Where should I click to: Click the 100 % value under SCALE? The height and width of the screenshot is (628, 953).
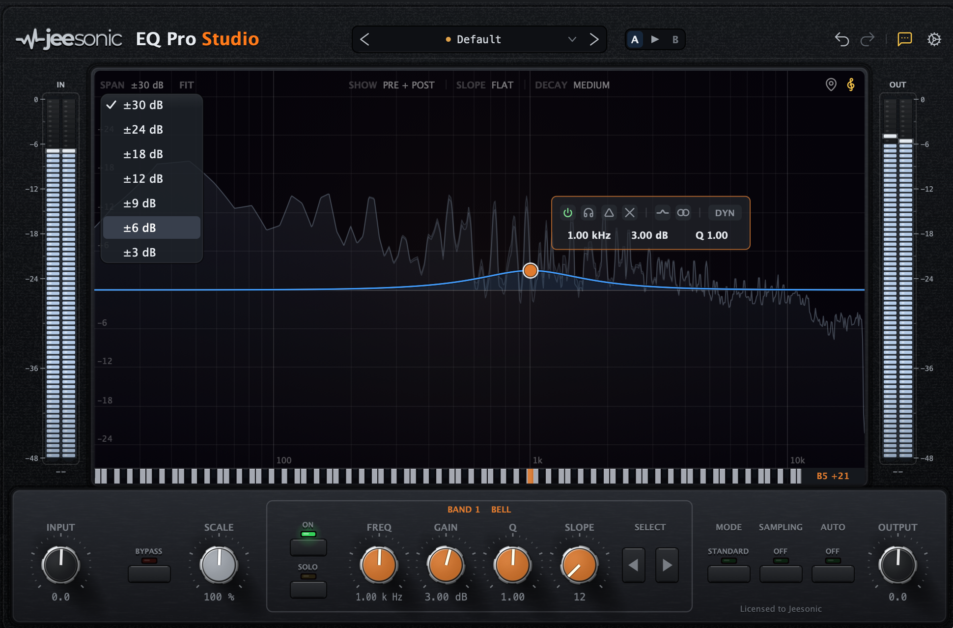tap(219, 597)
